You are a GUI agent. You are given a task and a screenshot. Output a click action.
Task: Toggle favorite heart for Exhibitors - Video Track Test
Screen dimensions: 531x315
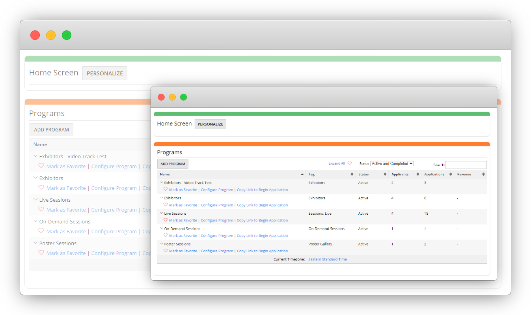coord(166,189)
